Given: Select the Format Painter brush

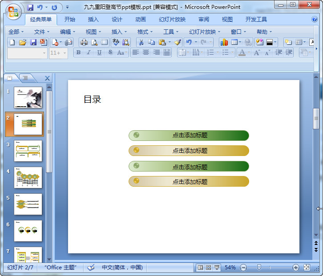Looking at the screenshot, I should (178, 42).
